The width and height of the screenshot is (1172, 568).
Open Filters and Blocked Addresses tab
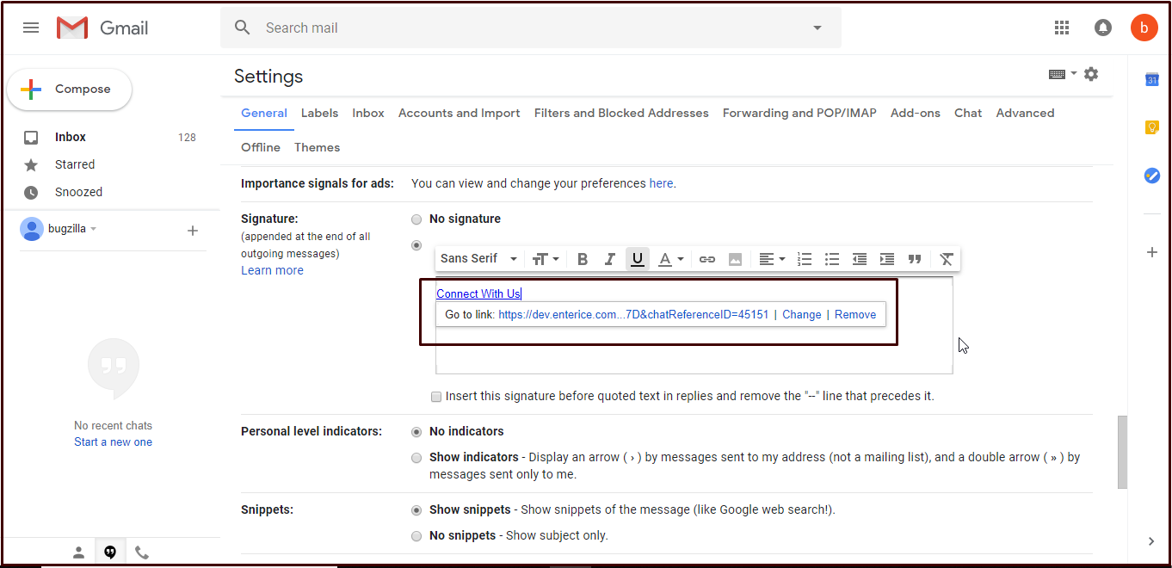pos(621,113)
